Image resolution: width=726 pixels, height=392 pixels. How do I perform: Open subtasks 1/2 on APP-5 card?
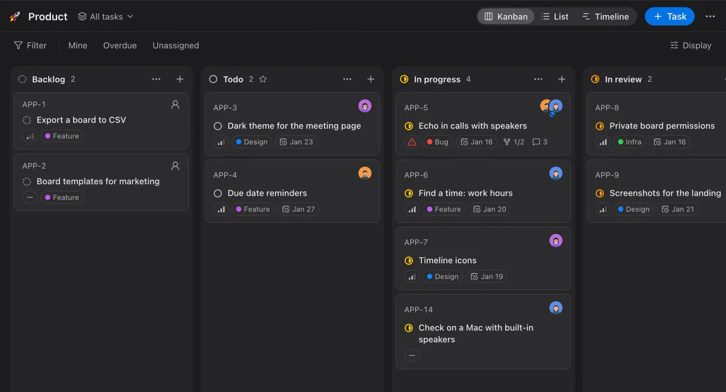pos(514,142)
